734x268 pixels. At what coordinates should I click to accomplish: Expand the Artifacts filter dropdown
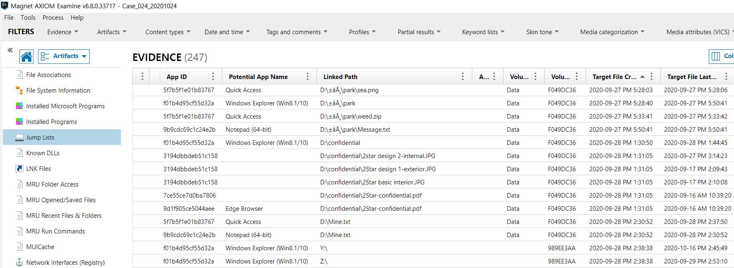[111, 32]
